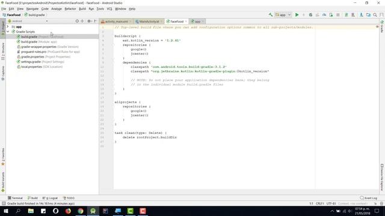Viewport: 385px width, 216px height.
Task: Click the Search Everywhere magnifier icon
Action: coord(375,15)
